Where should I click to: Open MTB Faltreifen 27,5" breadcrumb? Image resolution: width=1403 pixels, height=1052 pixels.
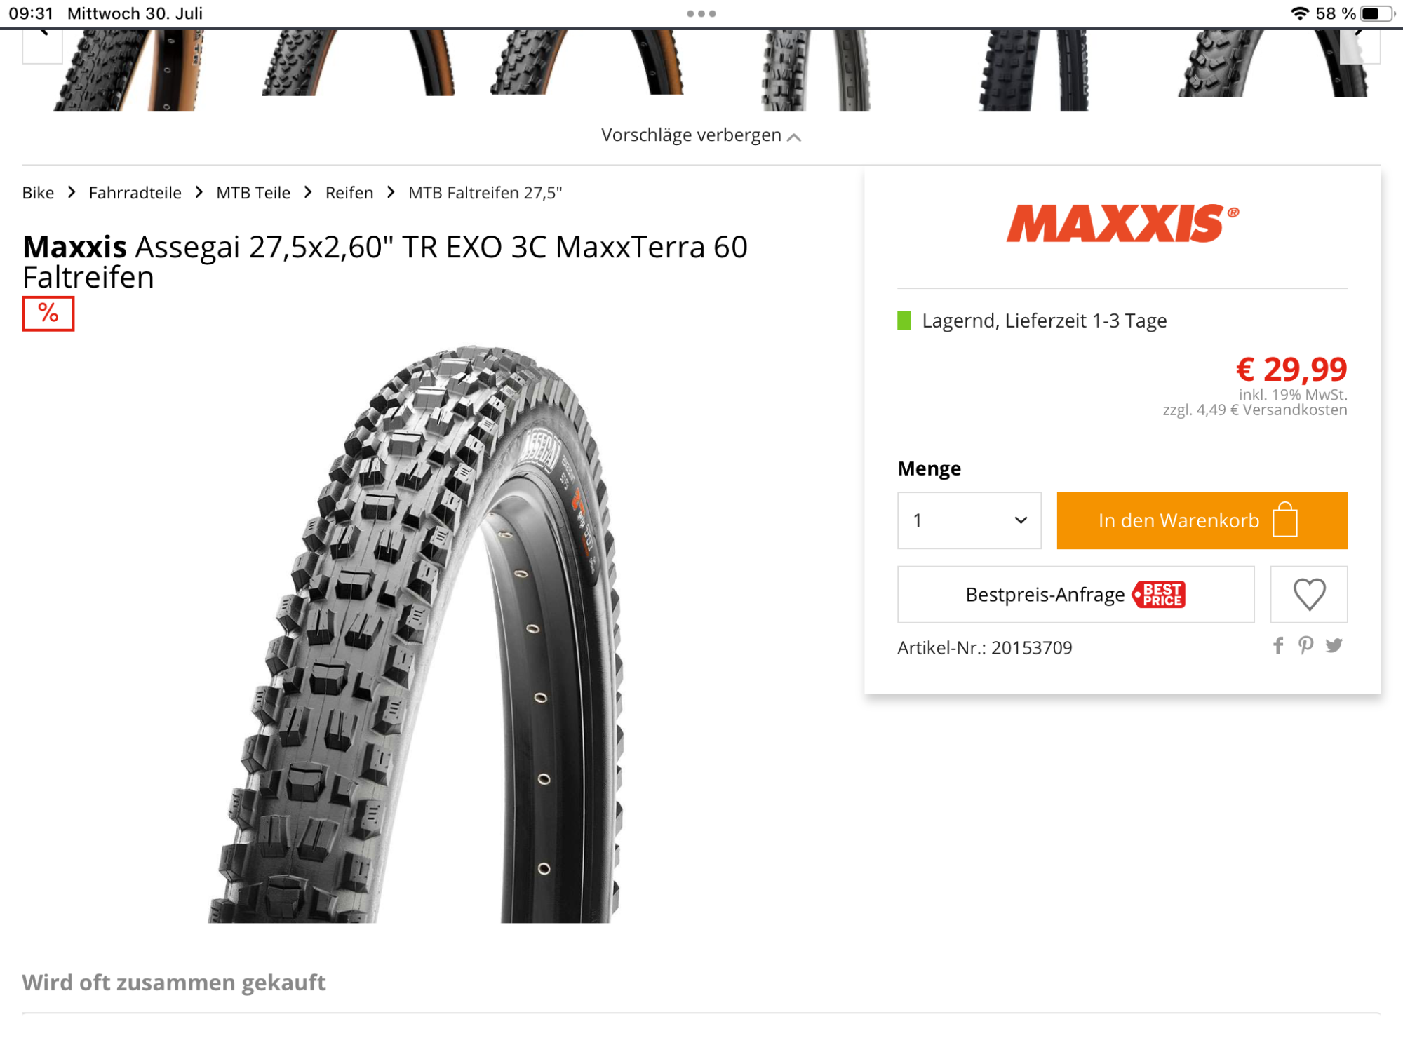485,193
